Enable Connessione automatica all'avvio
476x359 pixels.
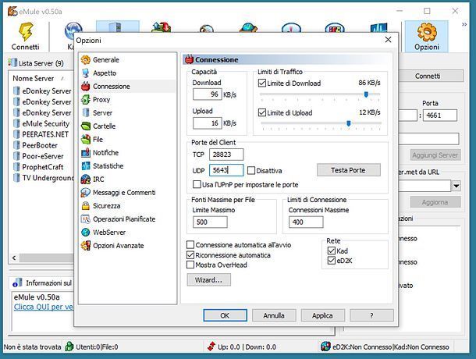190,245
